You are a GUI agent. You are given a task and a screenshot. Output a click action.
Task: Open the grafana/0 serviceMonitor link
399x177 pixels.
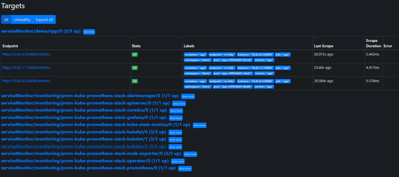(x=84, y=117)
